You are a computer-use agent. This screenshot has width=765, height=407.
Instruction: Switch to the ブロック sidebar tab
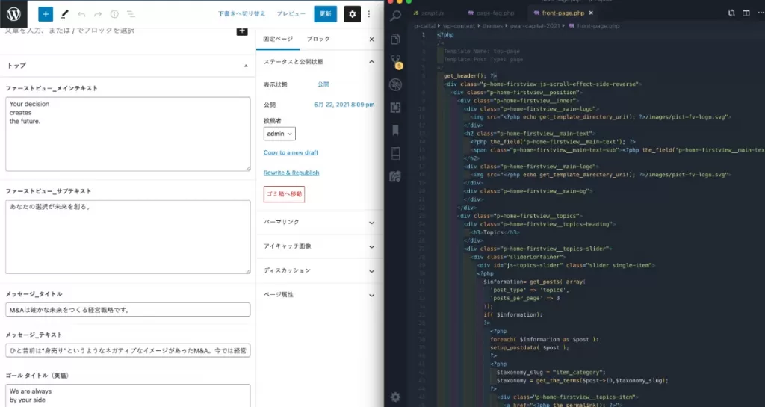(318, 39)
